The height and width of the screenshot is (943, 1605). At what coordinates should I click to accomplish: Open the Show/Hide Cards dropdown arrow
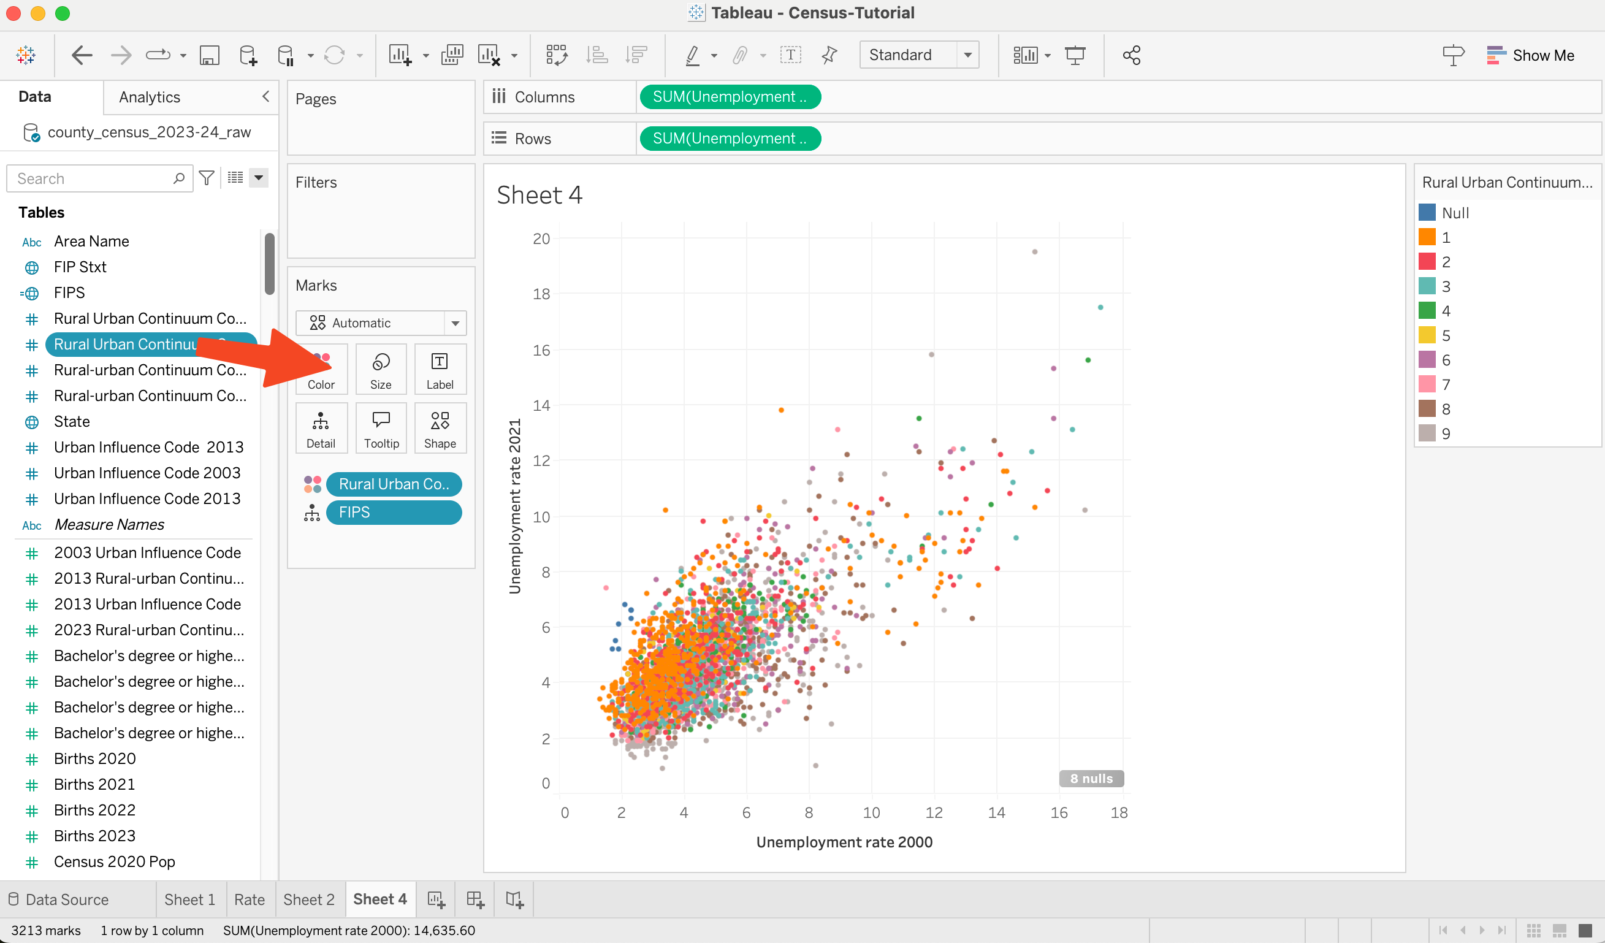pos(1048,55)
